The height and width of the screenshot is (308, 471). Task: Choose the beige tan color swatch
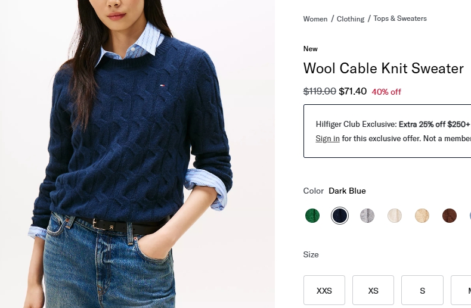coord(422,216)
